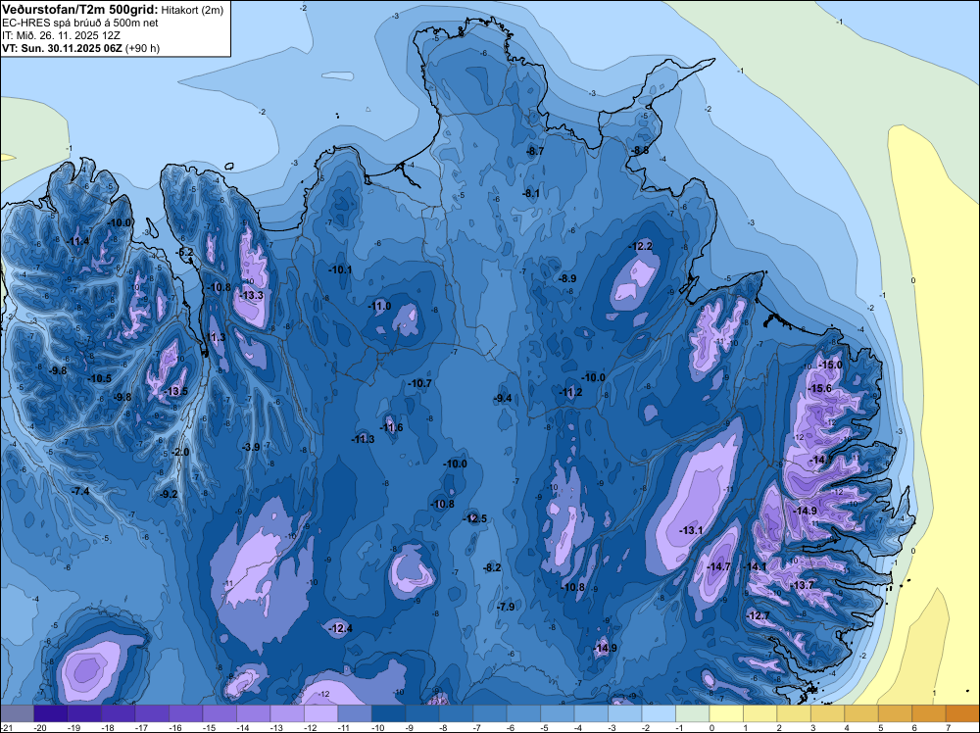Screen dimensions: 980x733
Task: Click the -3.9 temperature value on the map
Action: 251,448
